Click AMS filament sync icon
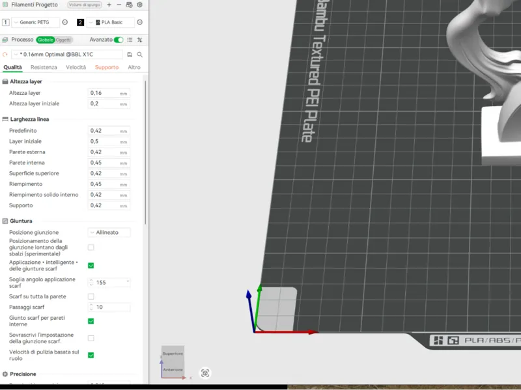This screenshot has width=521, height=390. 129,5
